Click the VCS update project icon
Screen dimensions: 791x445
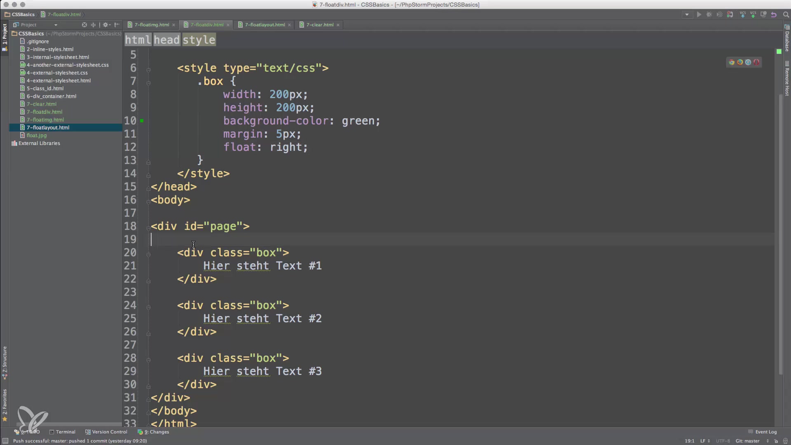click(743, 14)
